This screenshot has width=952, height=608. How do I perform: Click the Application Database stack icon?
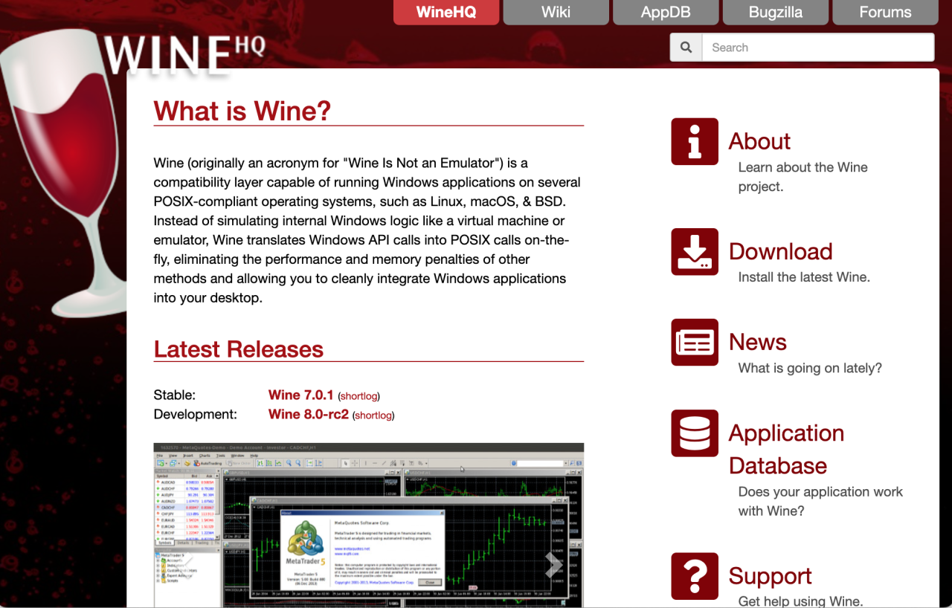pyautogui.click(x=694, y=433)
